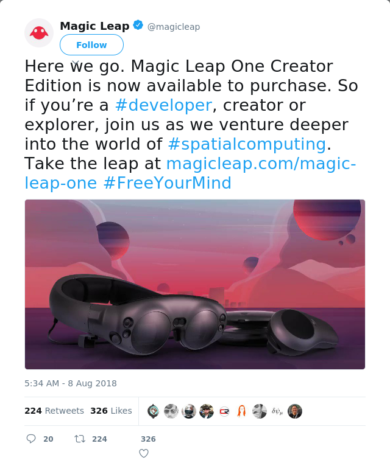The height and width of the screenshot is (463, 390).
Task: Open the Magic Leap One headset image
Action: pyautogui.click(x=195, y=284)
